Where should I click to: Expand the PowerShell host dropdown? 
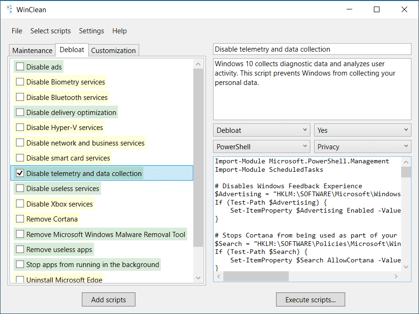click(261, 146)
